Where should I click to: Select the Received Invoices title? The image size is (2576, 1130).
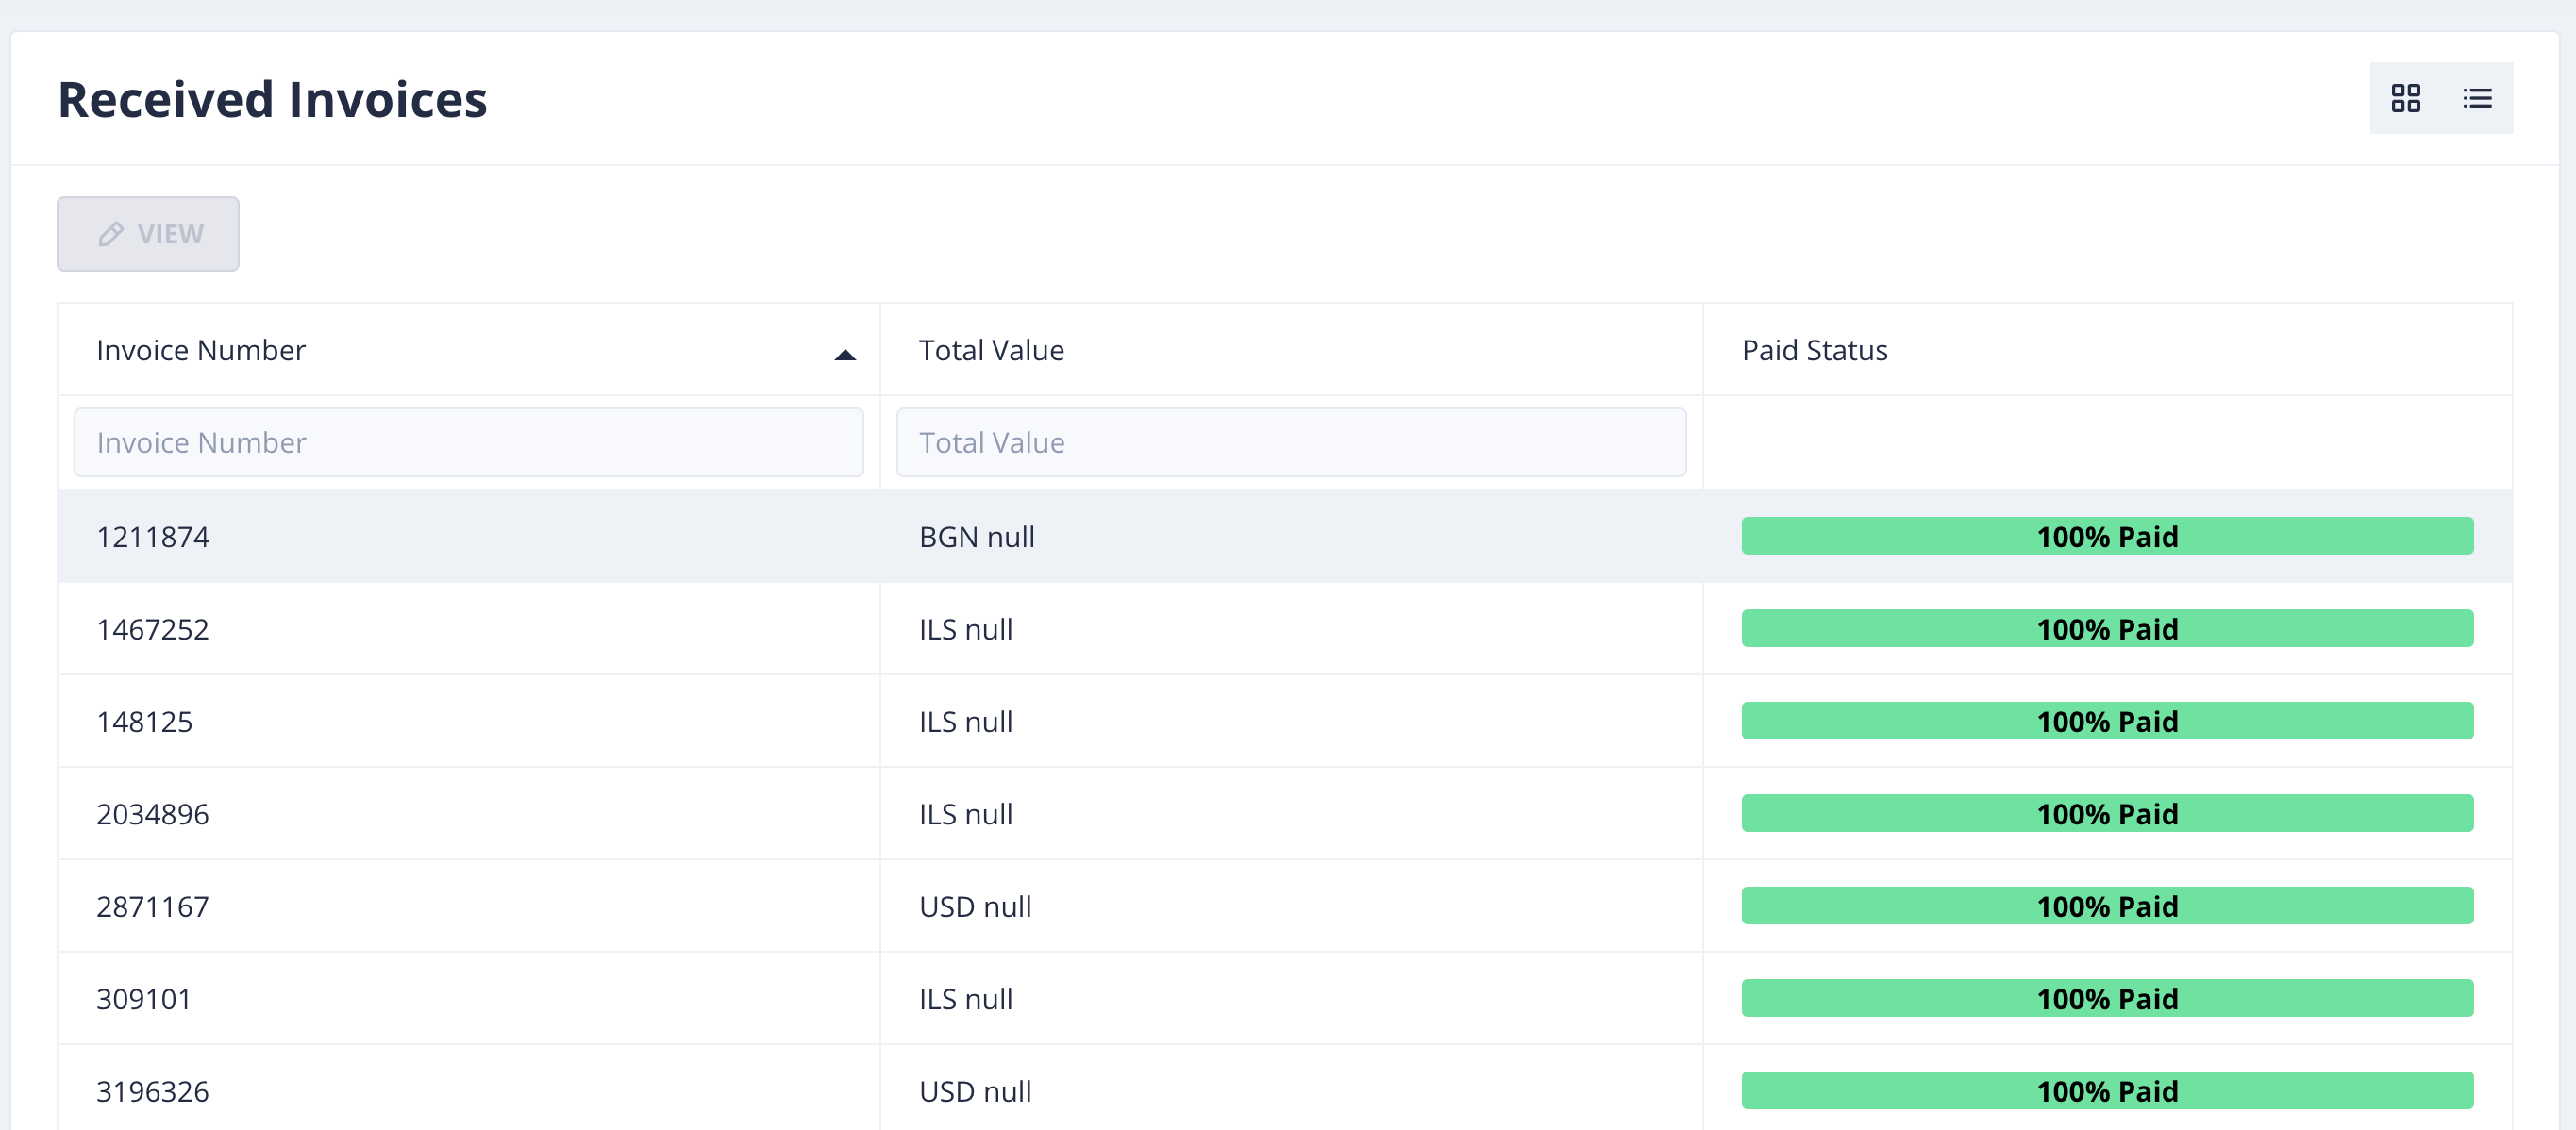tap(273, 98)
